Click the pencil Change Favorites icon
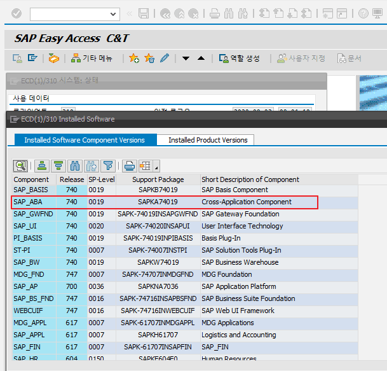 point(165,59)
